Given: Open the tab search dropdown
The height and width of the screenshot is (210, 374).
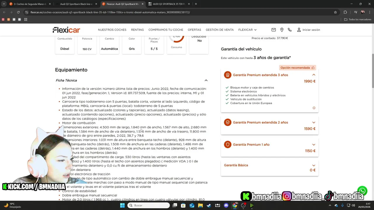Looking at the screenshot, I should point(4,4).
